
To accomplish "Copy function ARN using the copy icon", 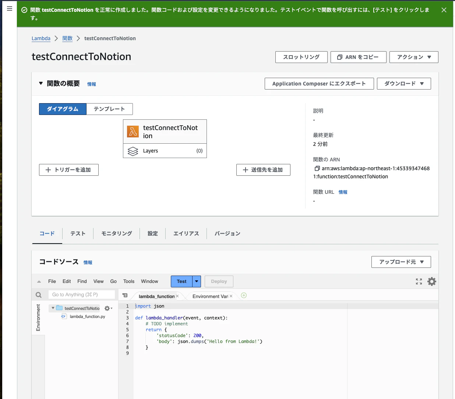I will click(317, 168).
